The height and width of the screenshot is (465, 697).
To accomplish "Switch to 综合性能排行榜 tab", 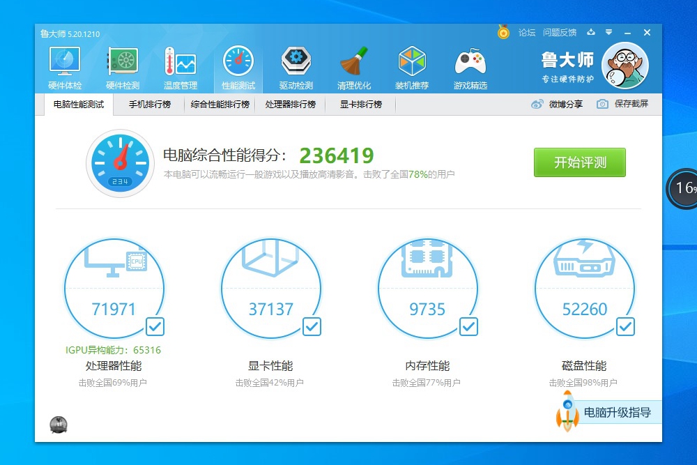I will tap(220, 105).
